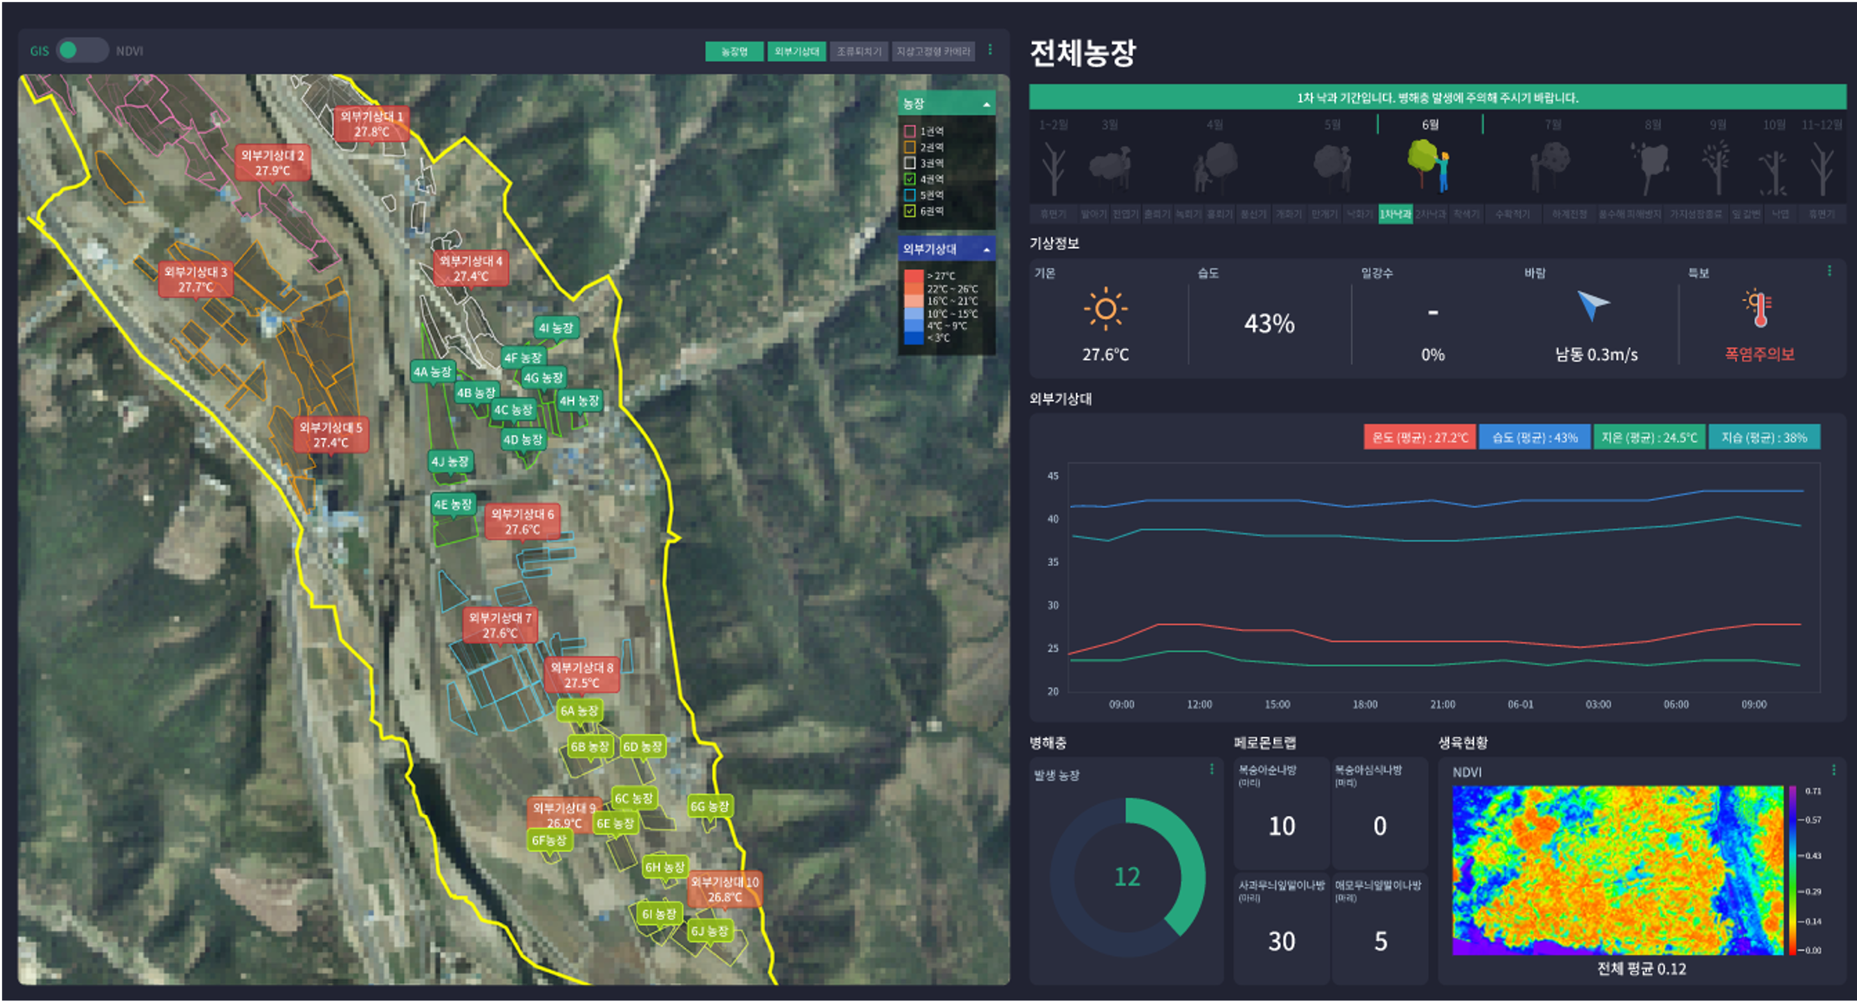Screen dimensions: 1857x1003
Task: Enable the 조류퇴치기 map layer button
Action: tap(858, 51)
